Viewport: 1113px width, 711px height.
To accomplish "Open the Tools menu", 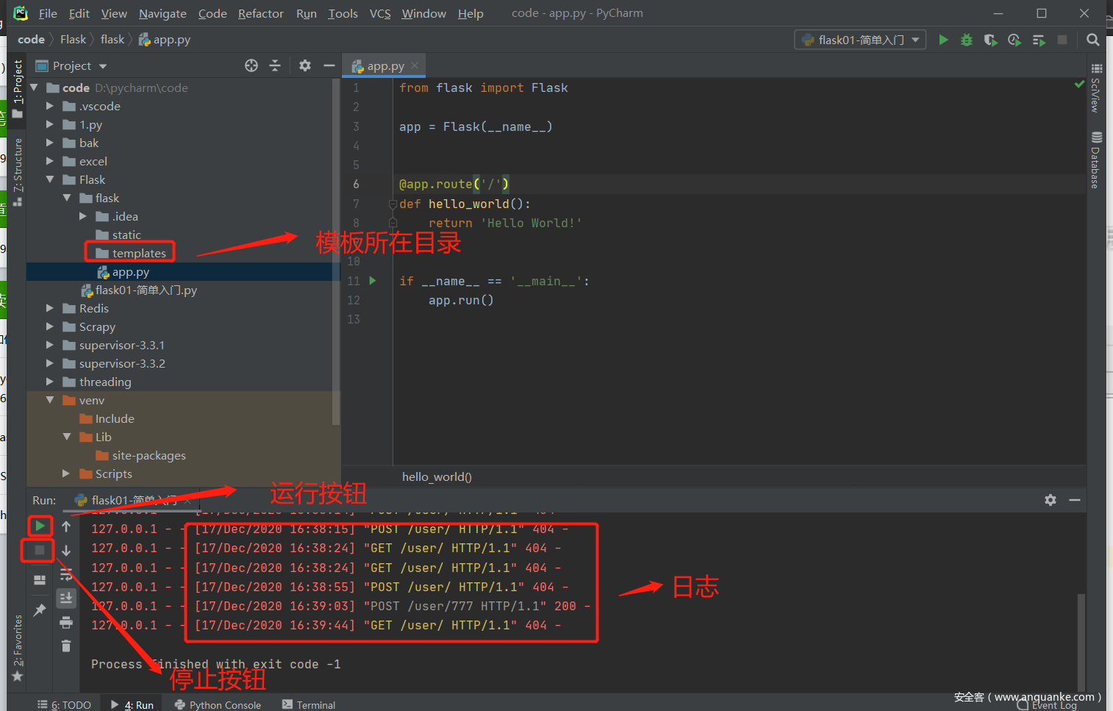I will [x=343, y=13].
